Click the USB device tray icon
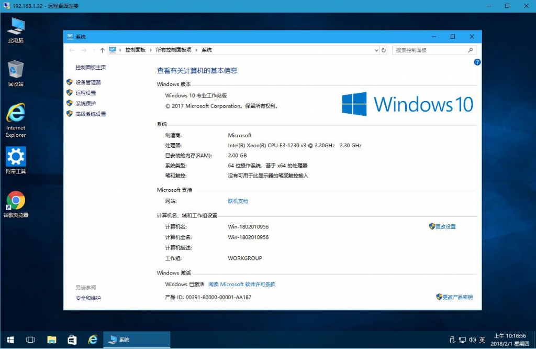Image resolution: width=536 pixels, height=349 pixels. [452, 340]
